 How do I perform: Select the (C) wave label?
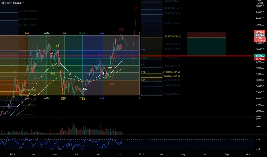pyautogui.click(x=63, y=98)
